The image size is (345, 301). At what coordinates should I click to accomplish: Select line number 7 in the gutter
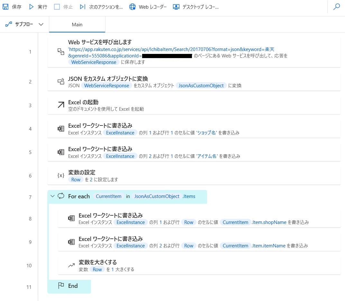tap(30, 197)
